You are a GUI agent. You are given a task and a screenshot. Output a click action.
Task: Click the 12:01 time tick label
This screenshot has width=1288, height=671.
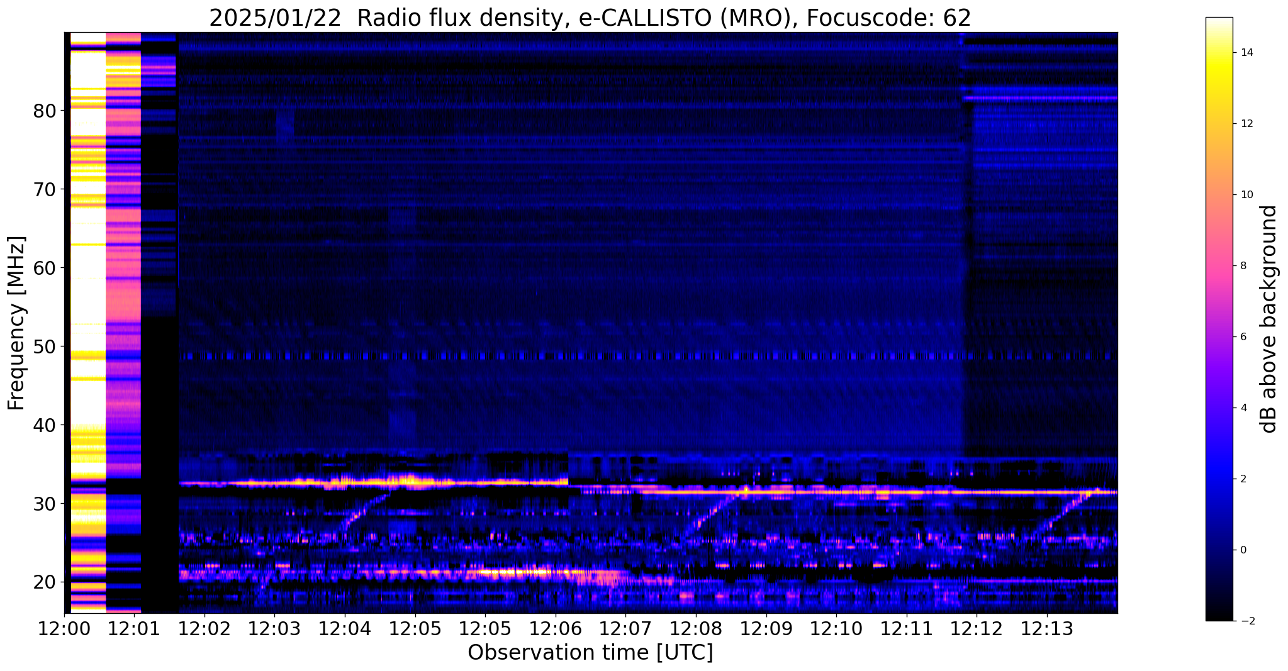[x=134, y=629]
